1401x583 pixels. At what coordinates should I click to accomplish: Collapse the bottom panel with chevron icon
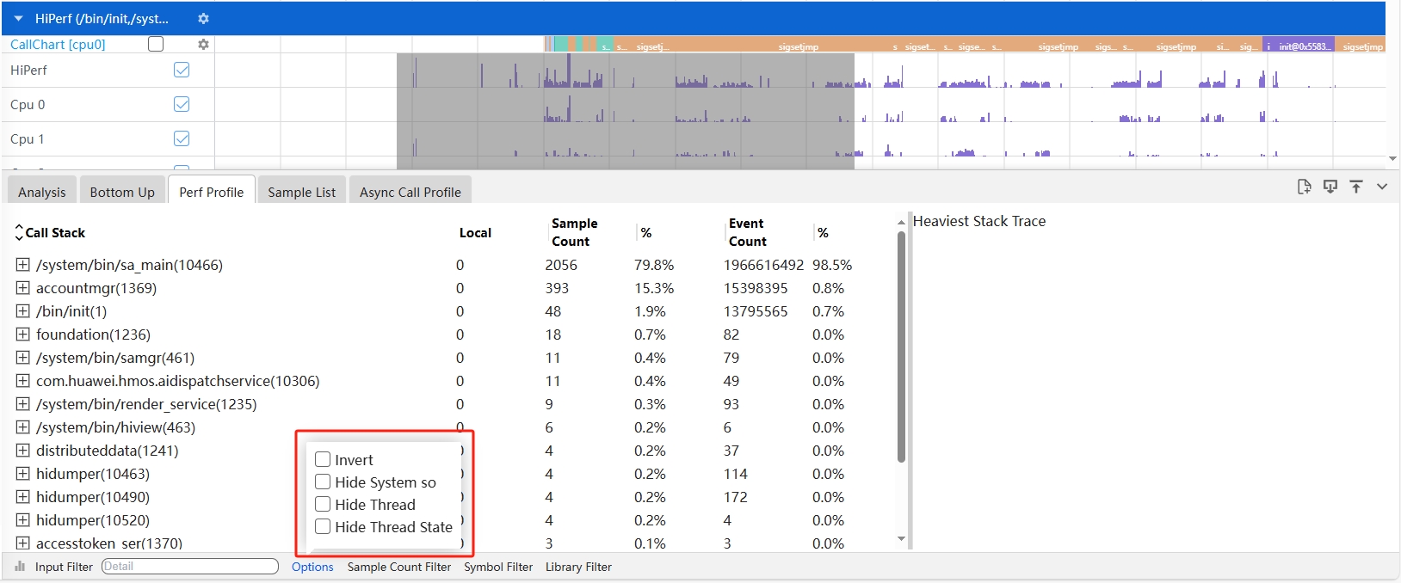1382,187
